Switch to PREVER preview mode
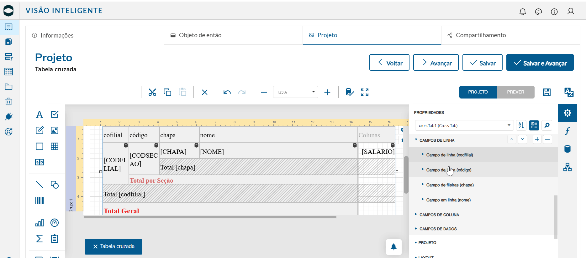The width and height of the screenshot is (586, 258). pos(516,92)
